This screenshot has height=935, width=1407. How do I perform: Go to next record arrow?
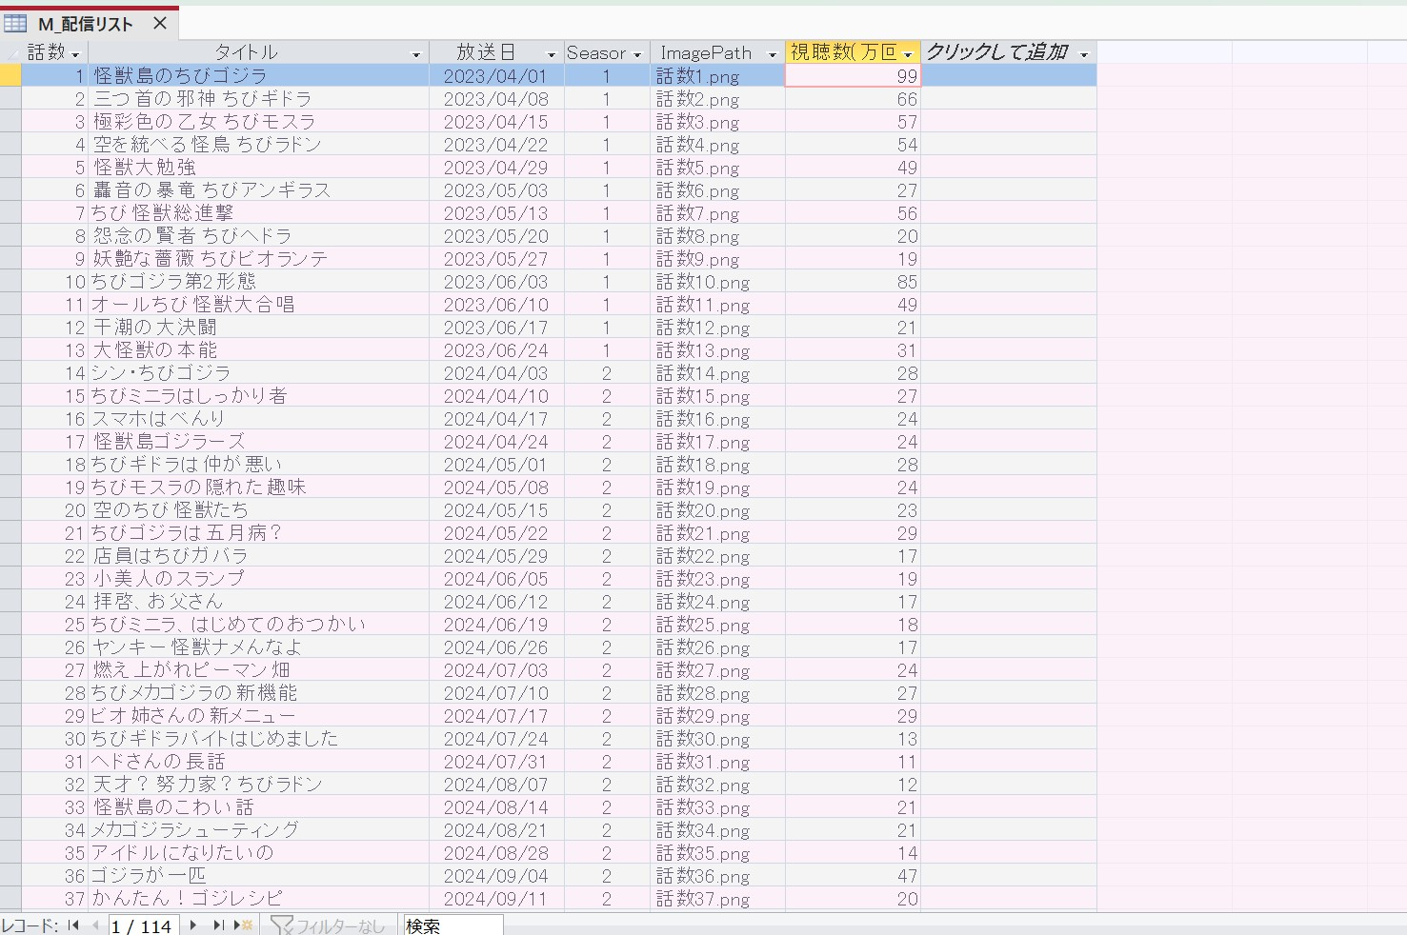click(193, 925)
